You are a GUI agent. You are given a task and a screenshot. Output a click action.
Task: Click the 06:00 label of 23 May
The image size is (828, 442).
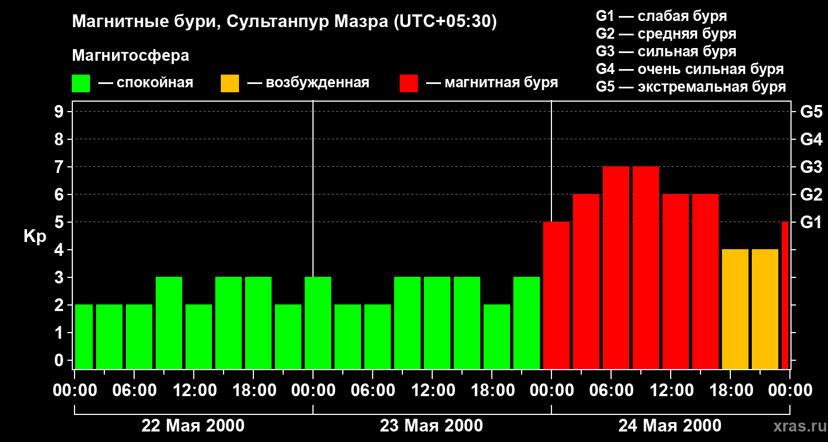[373, 391]
